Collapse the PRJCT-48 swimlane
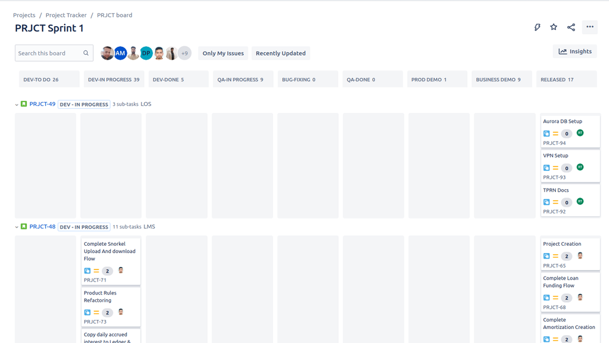609x343 pixels. coord(16,227)
